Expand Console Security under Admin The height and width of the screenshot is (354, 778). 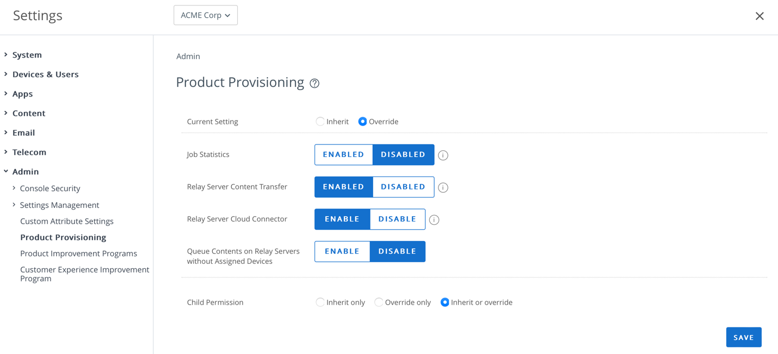(50, 188)
